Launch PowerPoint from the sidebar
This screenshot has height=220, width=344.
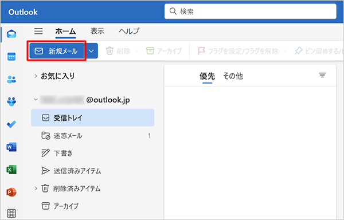click(x=11, y=192)
